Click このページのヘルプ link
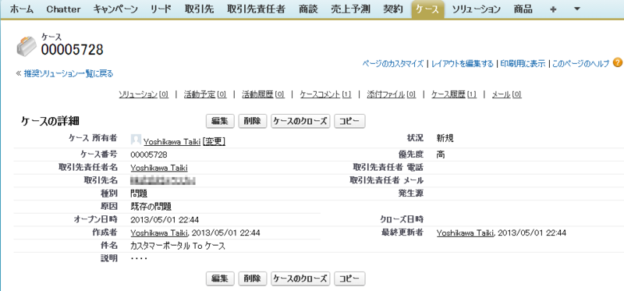Image resolution: width=624 pixels, height=291 pixels. (x=580, y=64)
